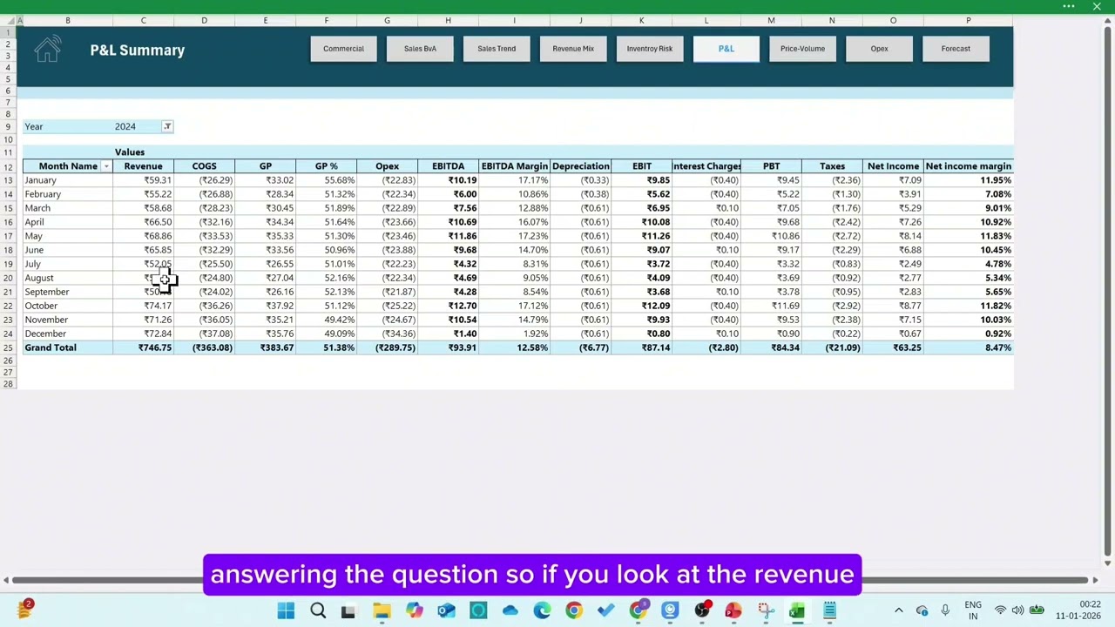Click the scroll left arrow of horizontal scrollbar
This screenshot has width=1115, height=627.
pos(6,580)
